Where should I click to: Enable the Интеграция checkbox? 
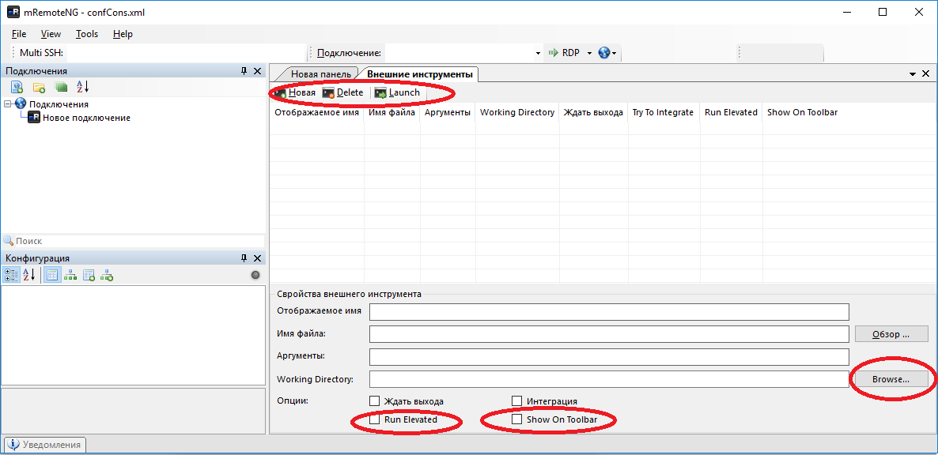tap(517, 401)
